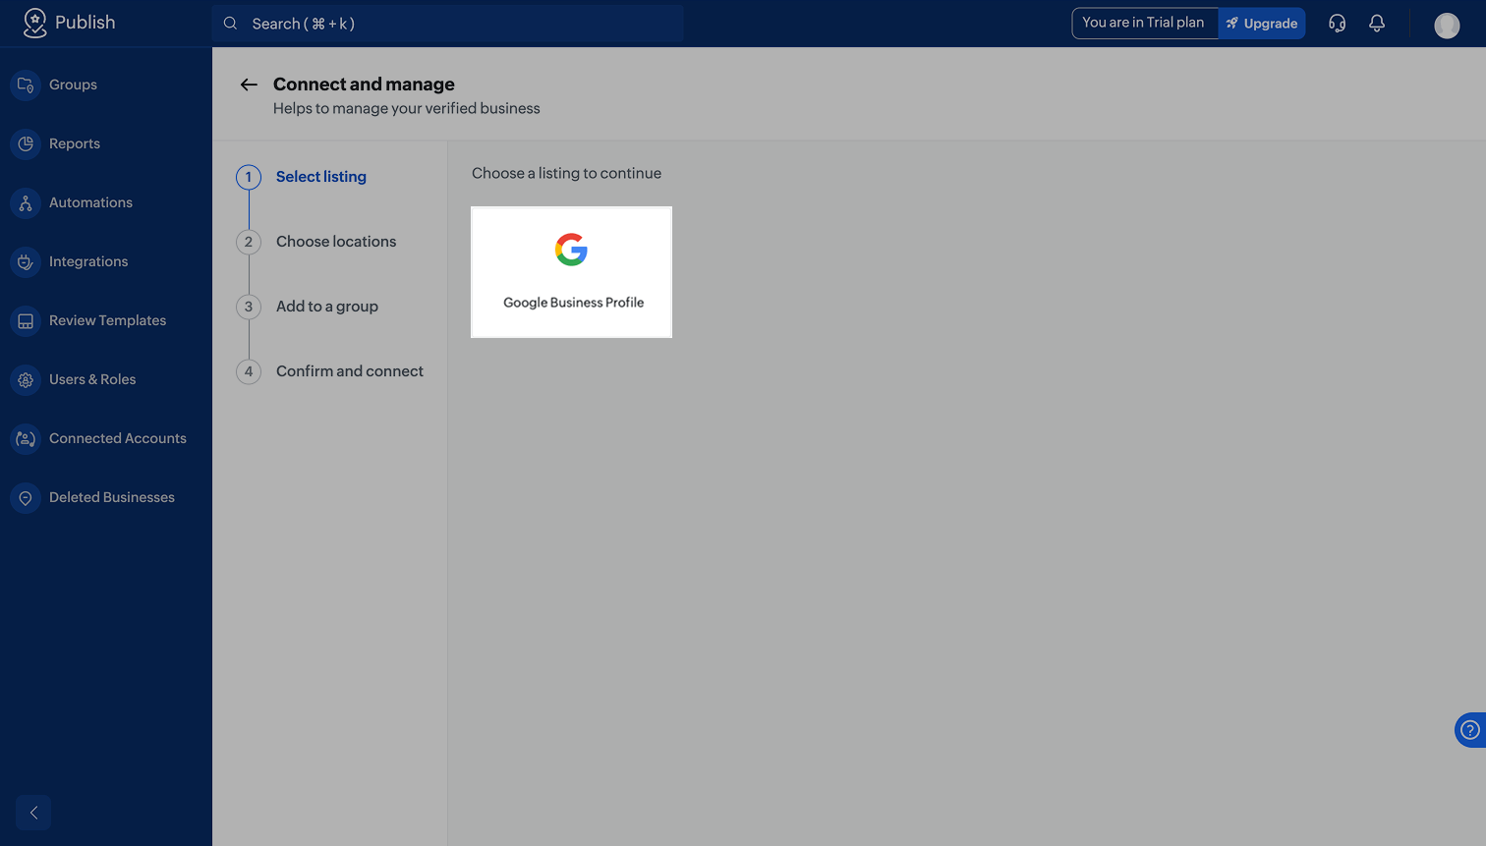
Task: Open the Connected Accounts label
Action: point(118,438)
